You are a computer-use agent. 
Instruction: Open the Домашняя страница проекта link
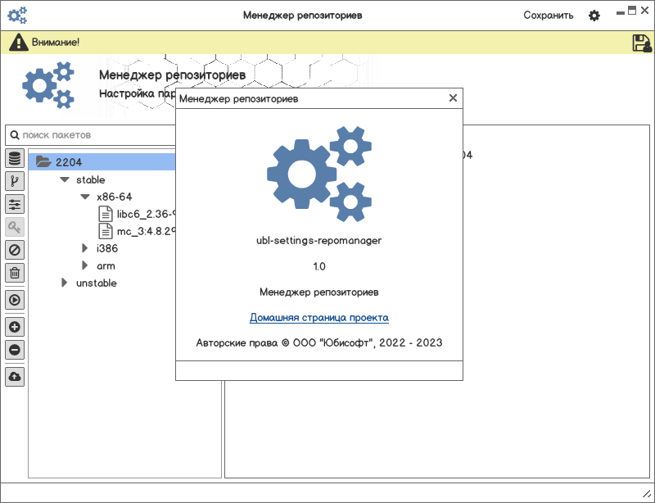click(319, 317)
